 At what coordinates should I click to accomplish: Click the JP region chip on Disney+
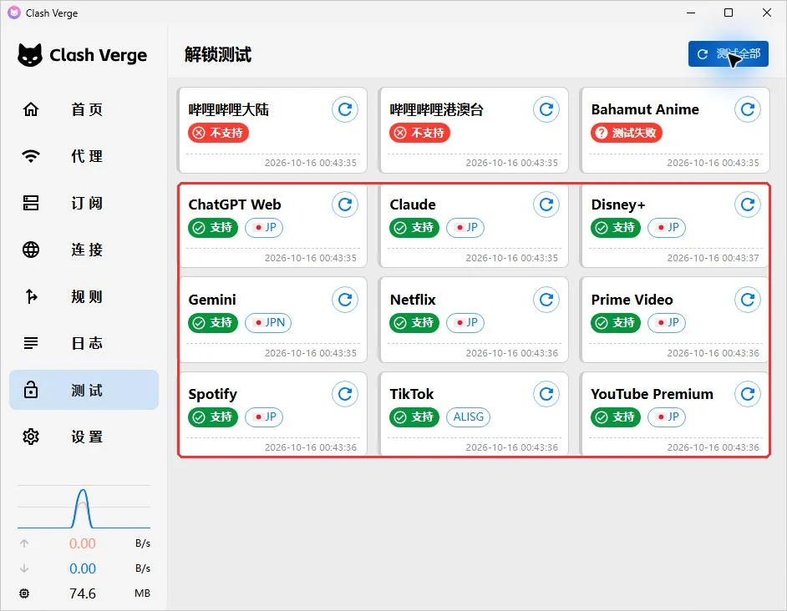pyautogui.click(x=667, y=228)
